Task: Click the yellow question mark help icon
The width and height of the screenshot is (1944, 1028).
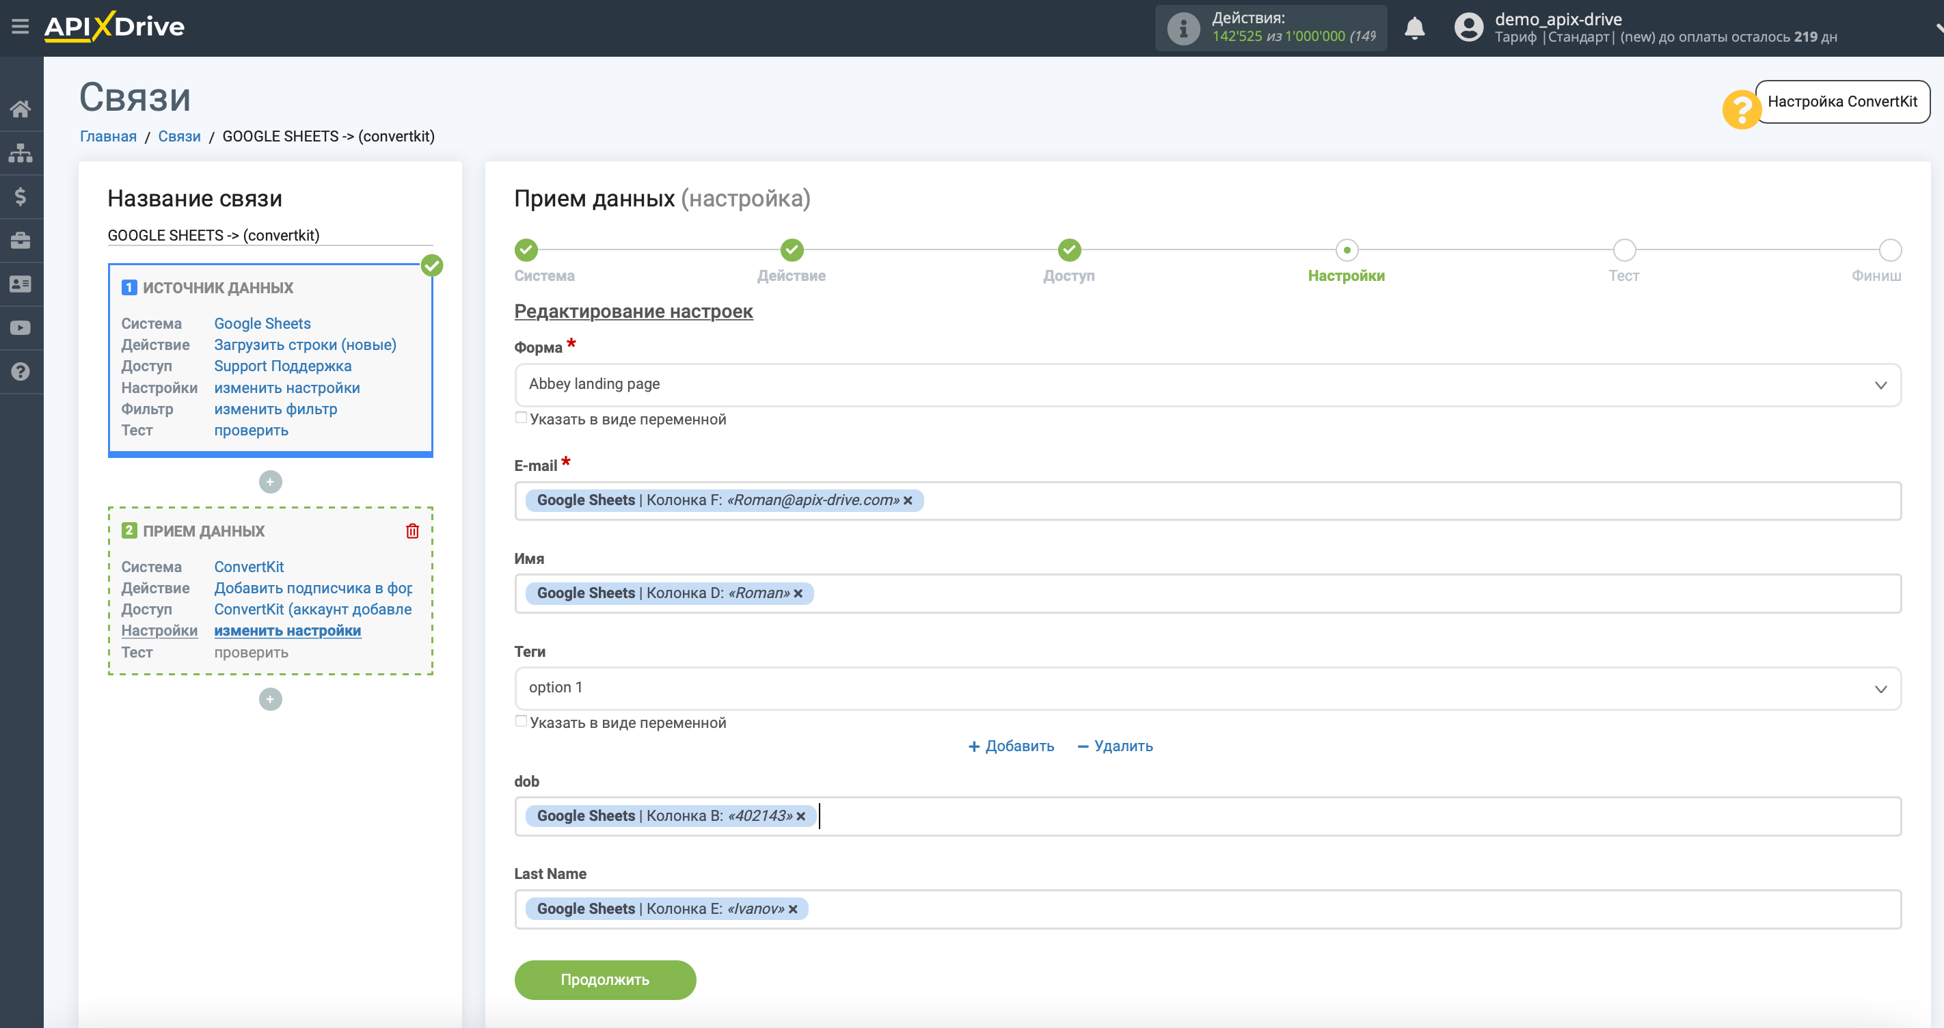Action: 1741,110
